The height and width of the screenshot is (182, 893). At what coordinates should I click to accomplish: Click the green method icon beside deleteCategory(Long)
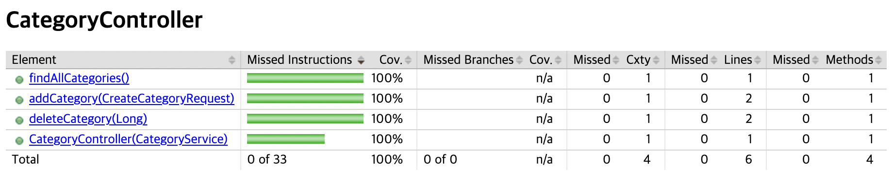[19, 121]
